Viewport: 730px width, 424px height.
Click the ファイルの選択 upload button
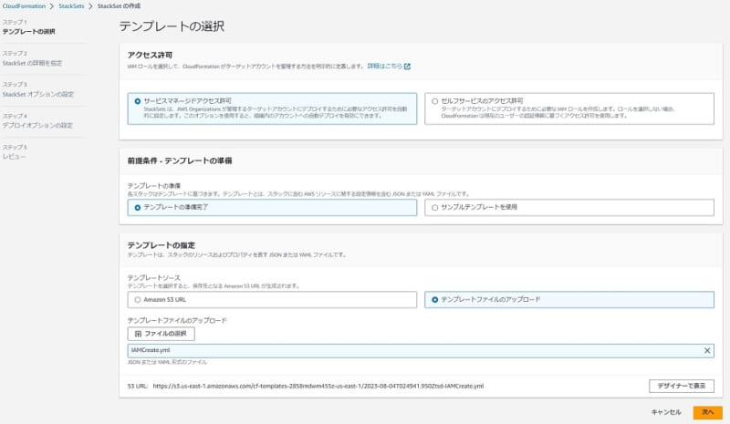(162, 334)
